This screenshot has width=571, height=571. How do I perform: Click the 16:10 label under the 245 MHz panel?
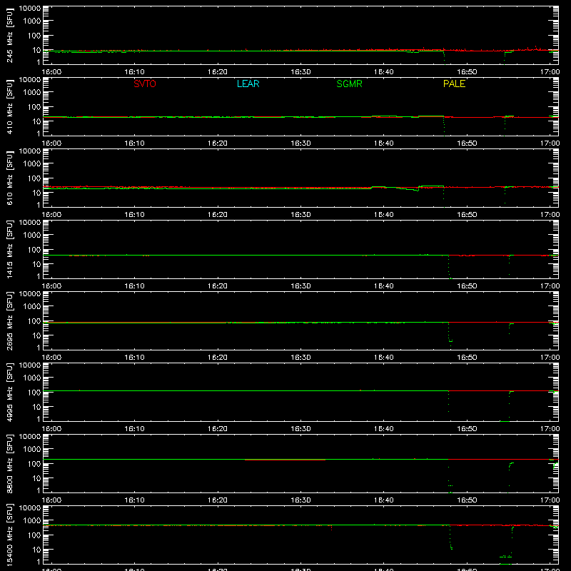tap(134, 72)
